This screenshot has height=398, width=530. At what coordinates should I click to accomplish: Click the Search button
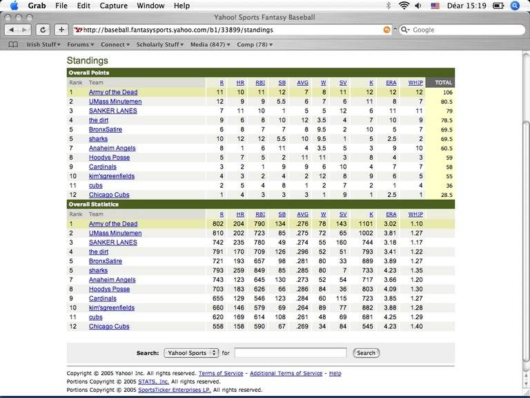coord(366,353)
